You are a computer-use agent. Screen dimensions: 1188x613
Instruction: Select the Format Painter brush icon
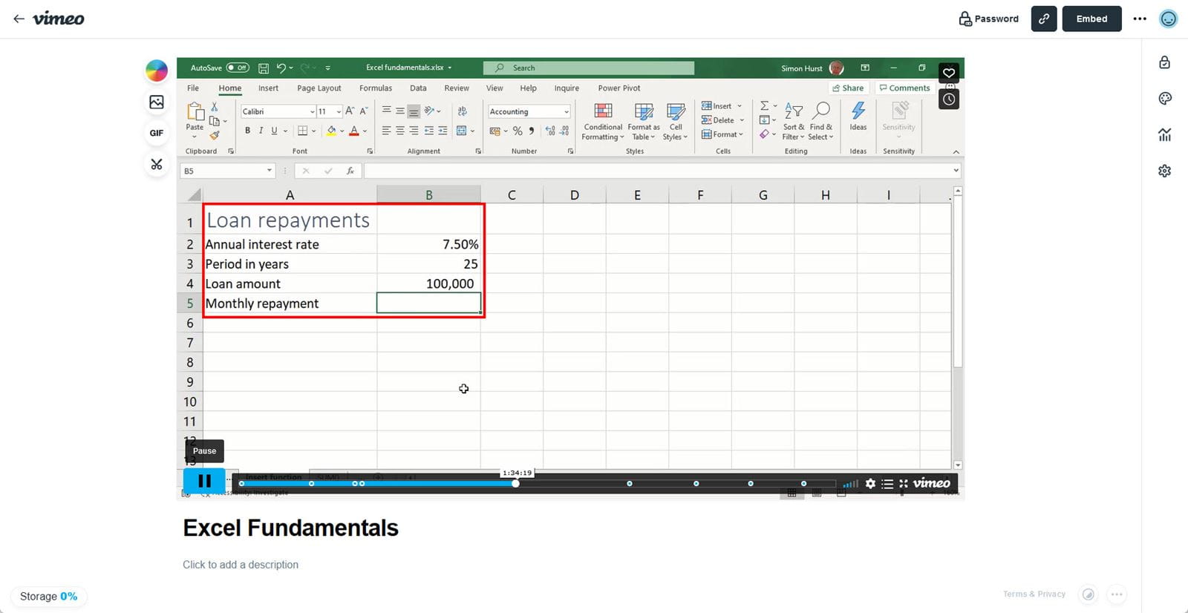tap(215, 135)
